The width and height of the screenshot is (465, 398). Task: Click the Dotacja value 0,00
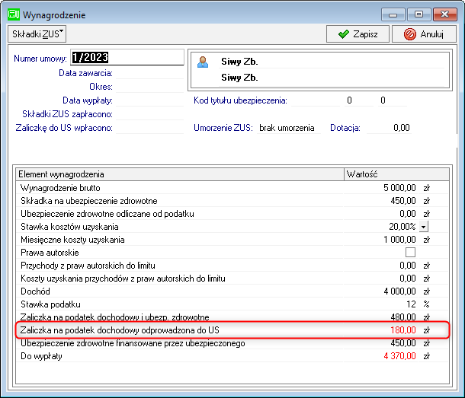pyautogui.click(x=389, y=128)
